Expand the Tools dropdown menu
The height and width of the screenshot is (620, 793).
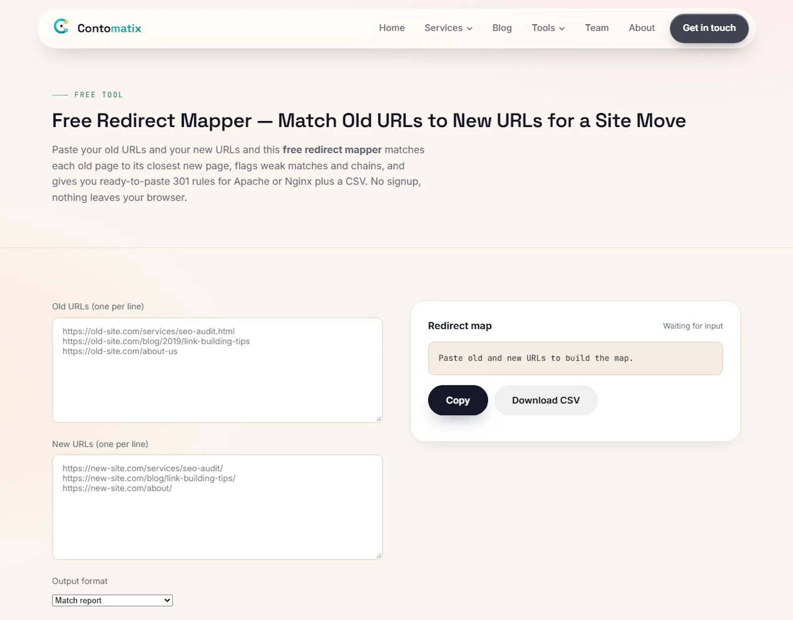pos(548,28)
